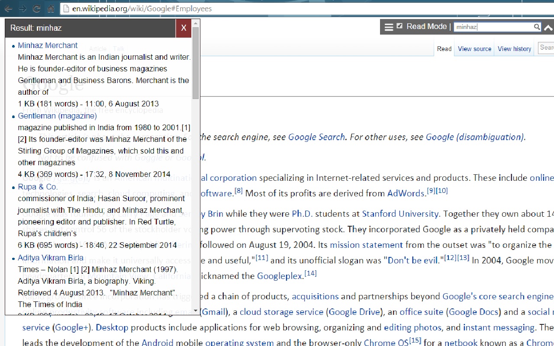Jump to citation [15]

tap(415, 340)
